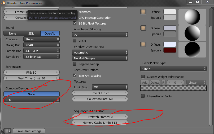214x134 pixels.
Task: Maximize the Blender User Preferences window
Action: pyautogui.click(x=198, y=2)
